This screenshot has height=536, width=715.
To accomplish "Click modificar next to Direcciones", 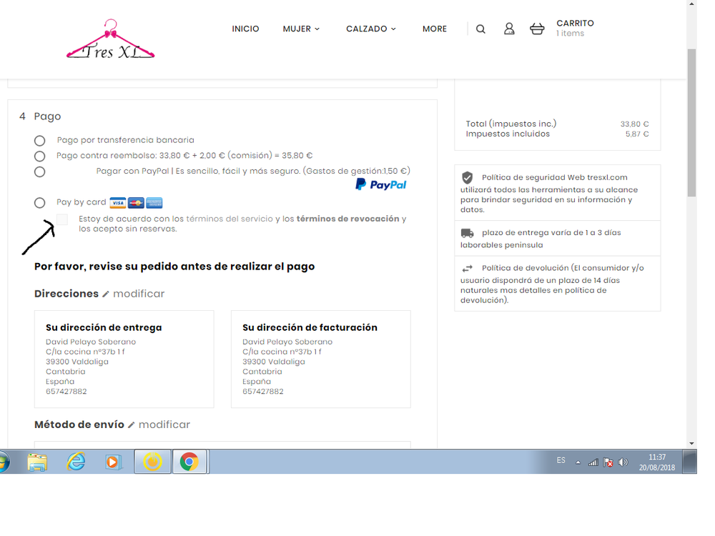I will [140, 294].
